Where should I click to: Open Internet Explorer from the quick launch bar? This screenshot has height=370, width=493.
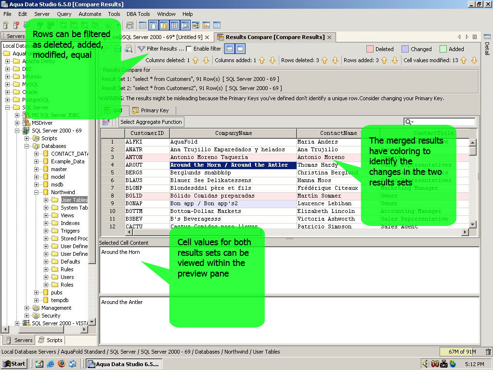click(50, 364)
